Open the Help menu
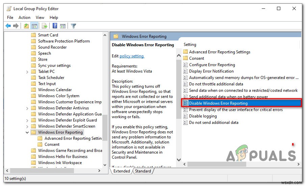This screenshot has width=306, height=186. click(54, 18)
